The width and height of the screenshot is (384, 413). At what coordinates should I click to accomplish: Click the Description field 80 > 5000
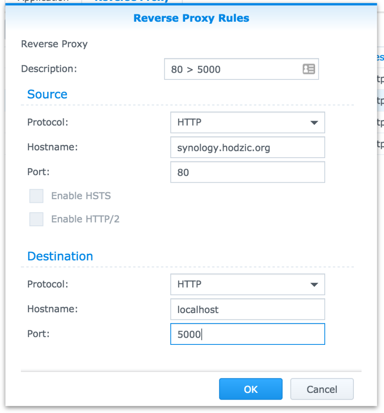click(x=241, y=69)
